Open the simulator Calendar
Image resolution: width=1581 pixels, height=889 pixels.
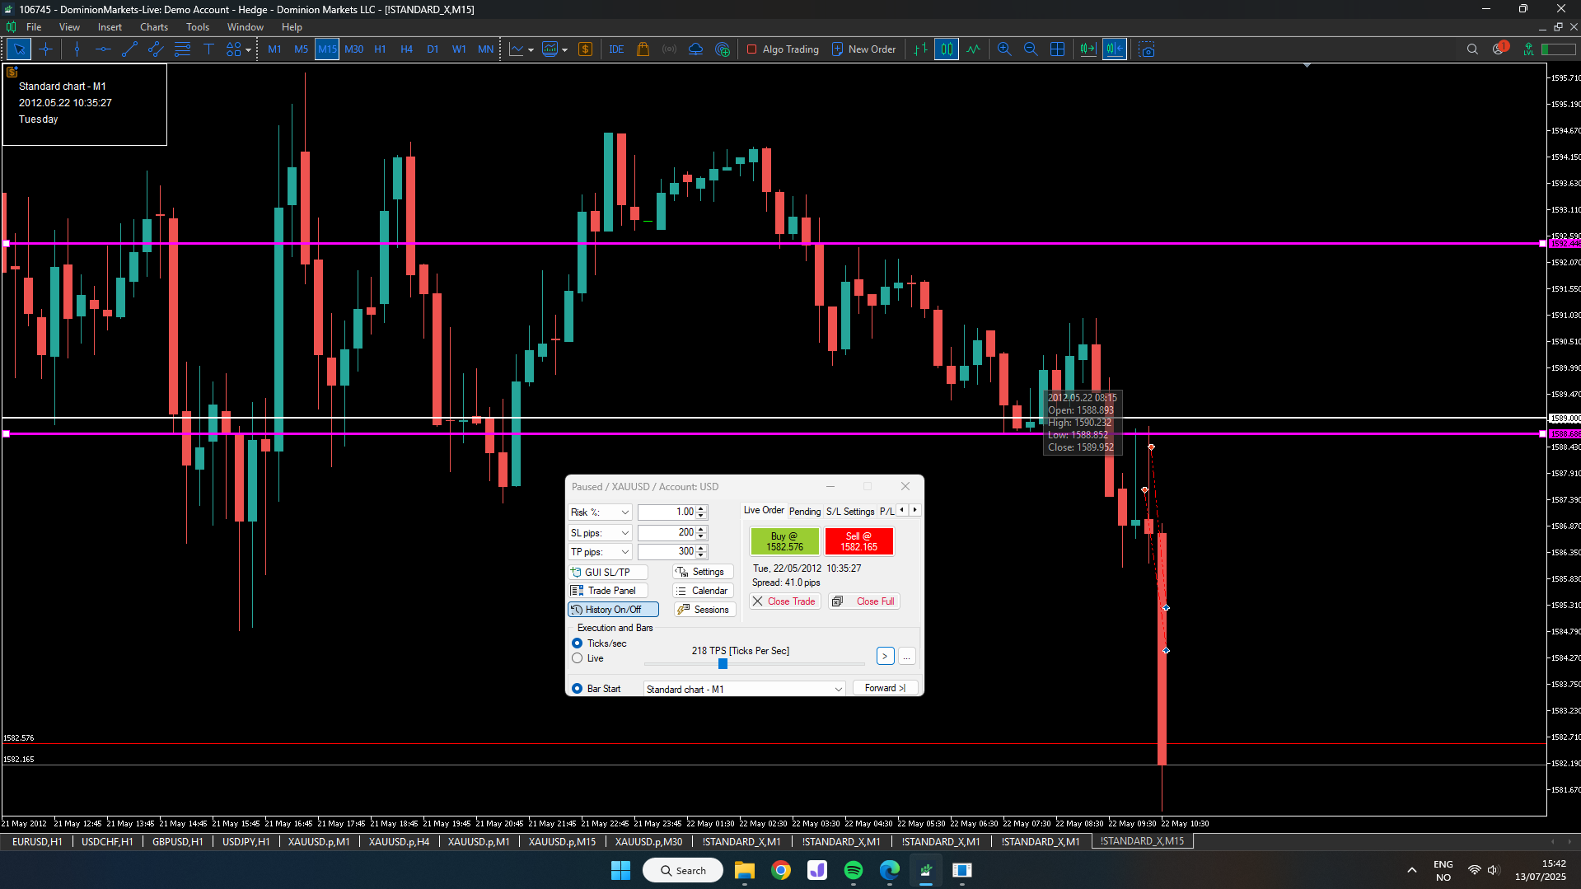702,591
